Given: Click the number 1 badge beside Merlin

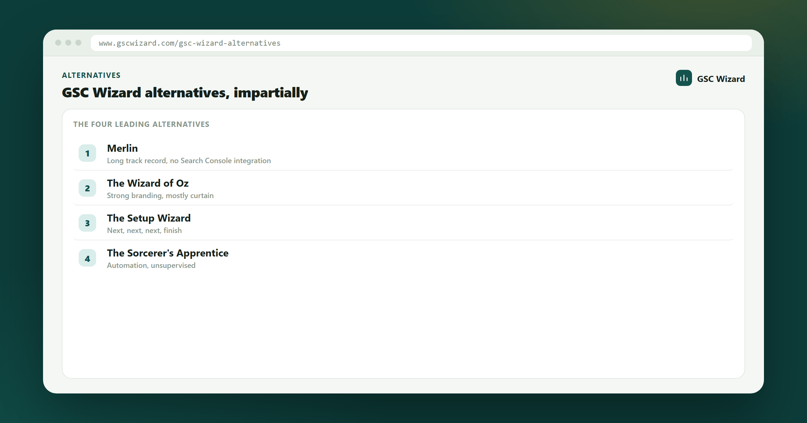Looking at the screenshot, I should click(87, 153).
